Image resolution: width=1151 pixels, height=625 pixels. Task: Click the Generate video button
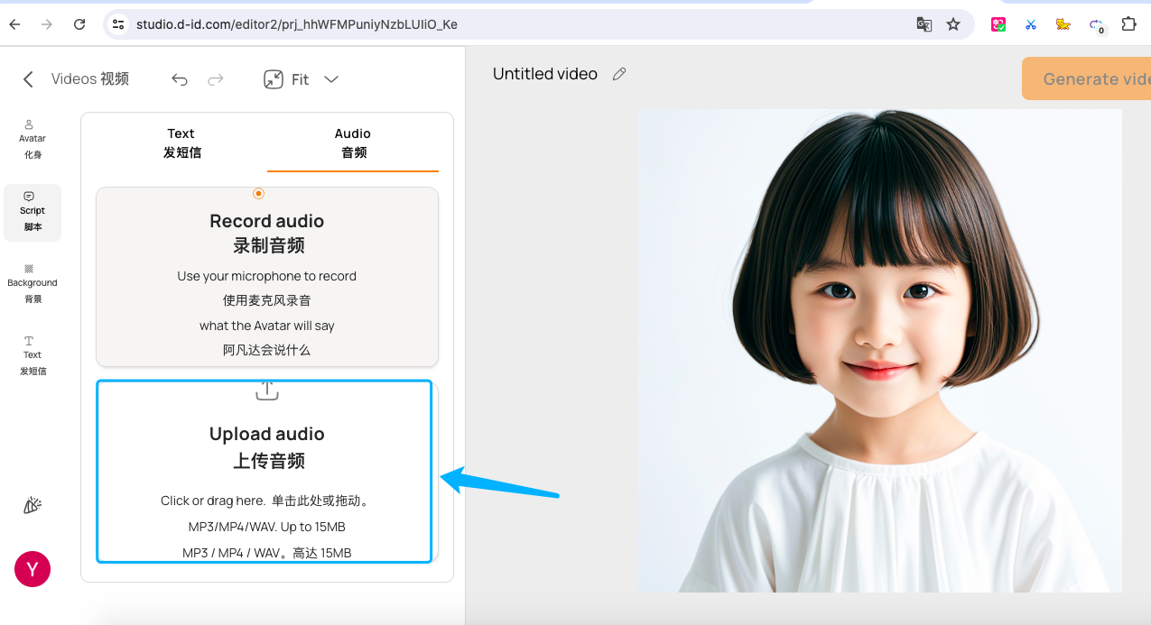pos(1087,78)
